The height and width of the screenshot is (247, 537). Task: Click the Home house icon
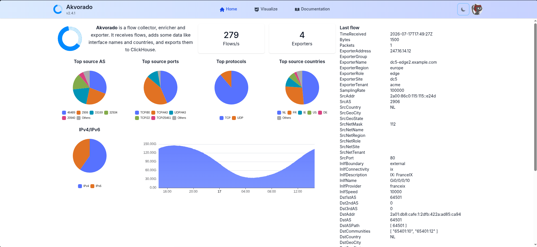point(222,9)
